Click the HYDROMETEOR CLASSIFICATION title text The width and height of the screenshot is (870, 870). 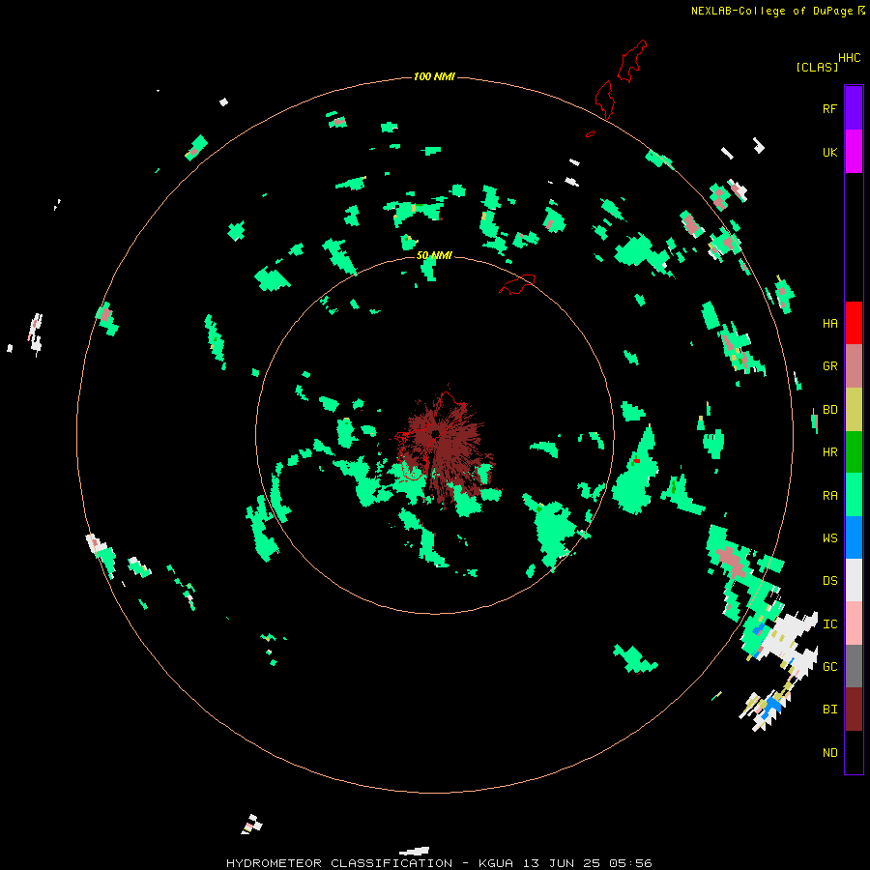339,863
